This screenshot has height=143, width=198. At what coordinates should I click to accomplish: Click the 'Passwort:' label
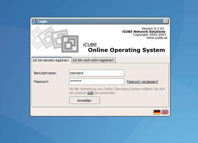pos(41,82)
